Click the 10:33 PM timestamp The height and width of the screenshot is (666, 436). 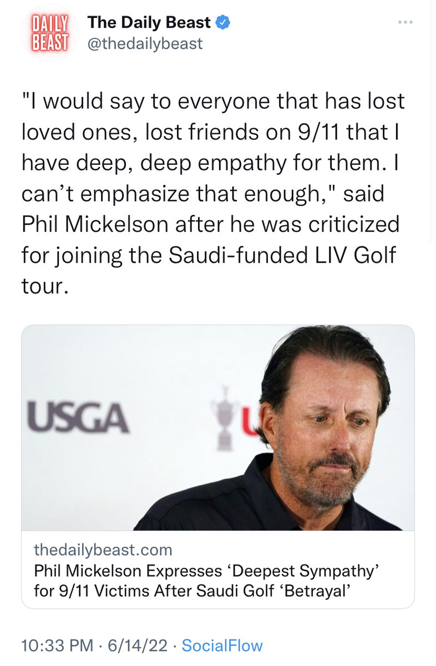point(56,645)
